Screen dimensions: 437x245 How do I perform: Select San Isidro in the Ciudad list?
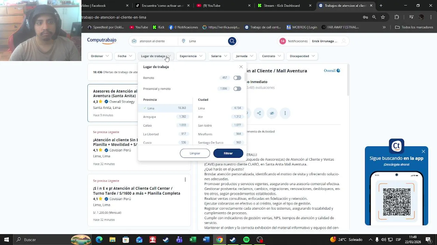pyautogui.click(x=220, y=125)
